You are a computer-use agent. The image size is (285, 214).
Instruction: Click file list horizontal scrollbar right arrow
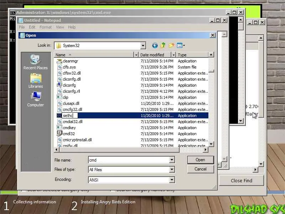point(206,150)
